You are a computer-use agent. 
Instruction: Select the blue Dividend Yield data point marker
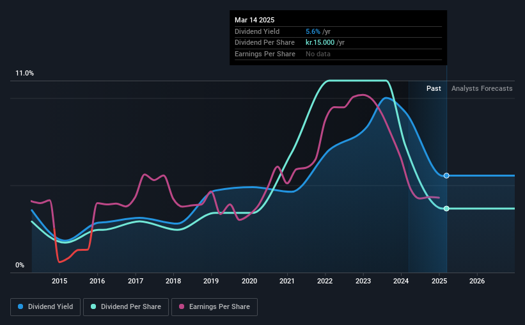pos(446,175)
